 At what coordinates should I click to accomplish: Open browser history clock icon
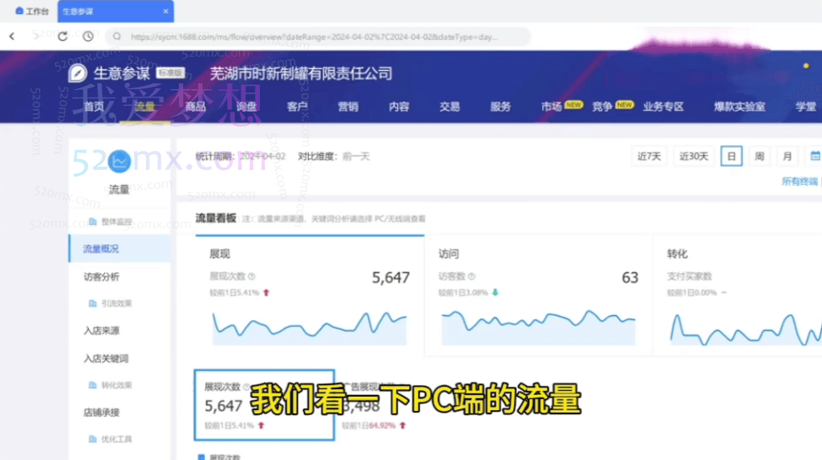[x=88, y=37]
